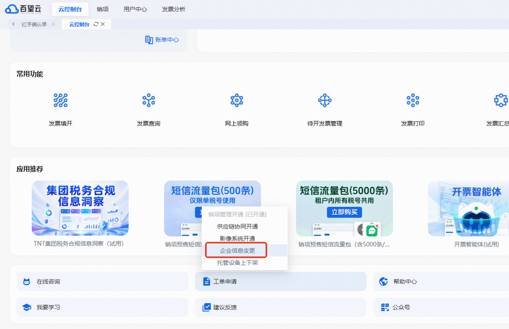Open the 开票智能体 banner

[x=468, y=208]
